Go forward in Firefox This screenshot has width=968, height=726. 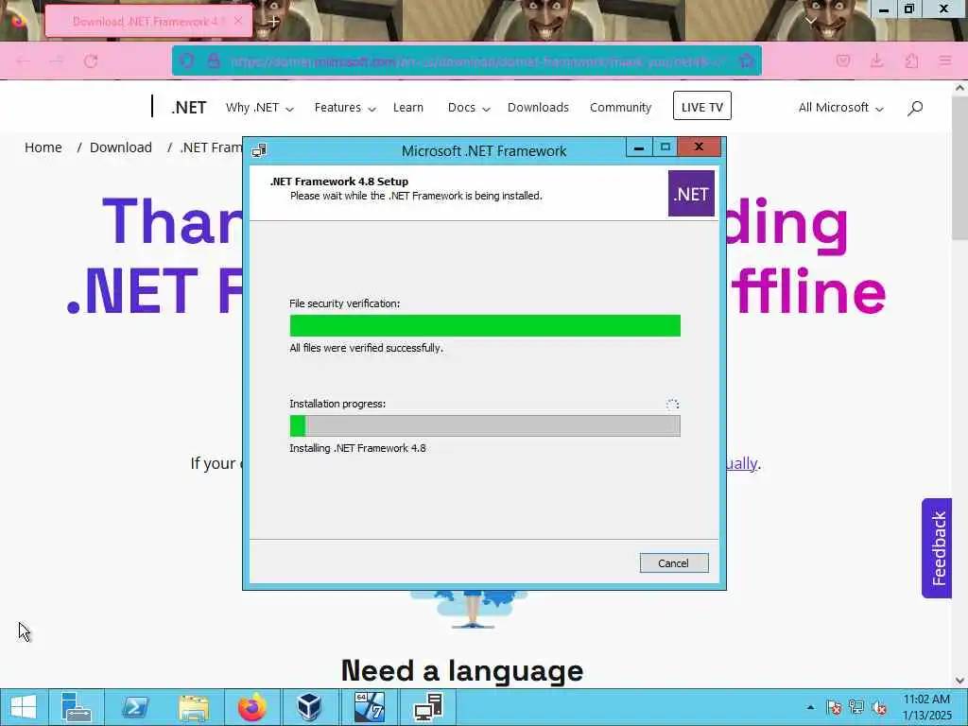click(57, 61)
